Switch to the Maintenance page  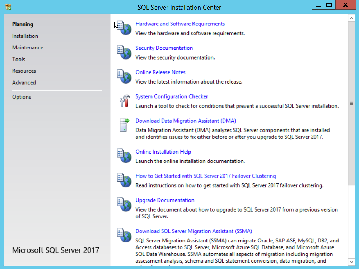point(27,48)
